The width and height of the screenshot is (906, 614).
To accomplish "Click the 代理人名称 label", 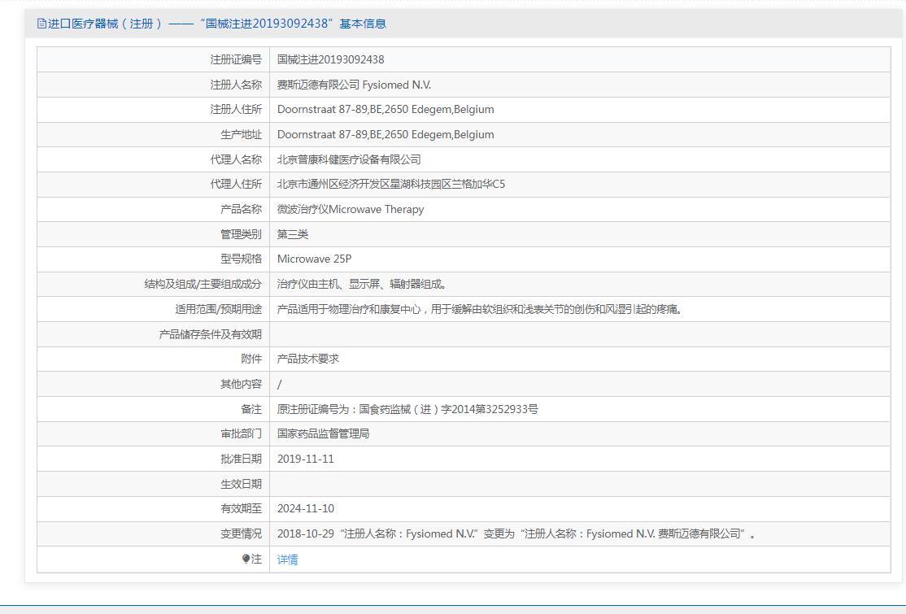I will (x=236, y=159).
